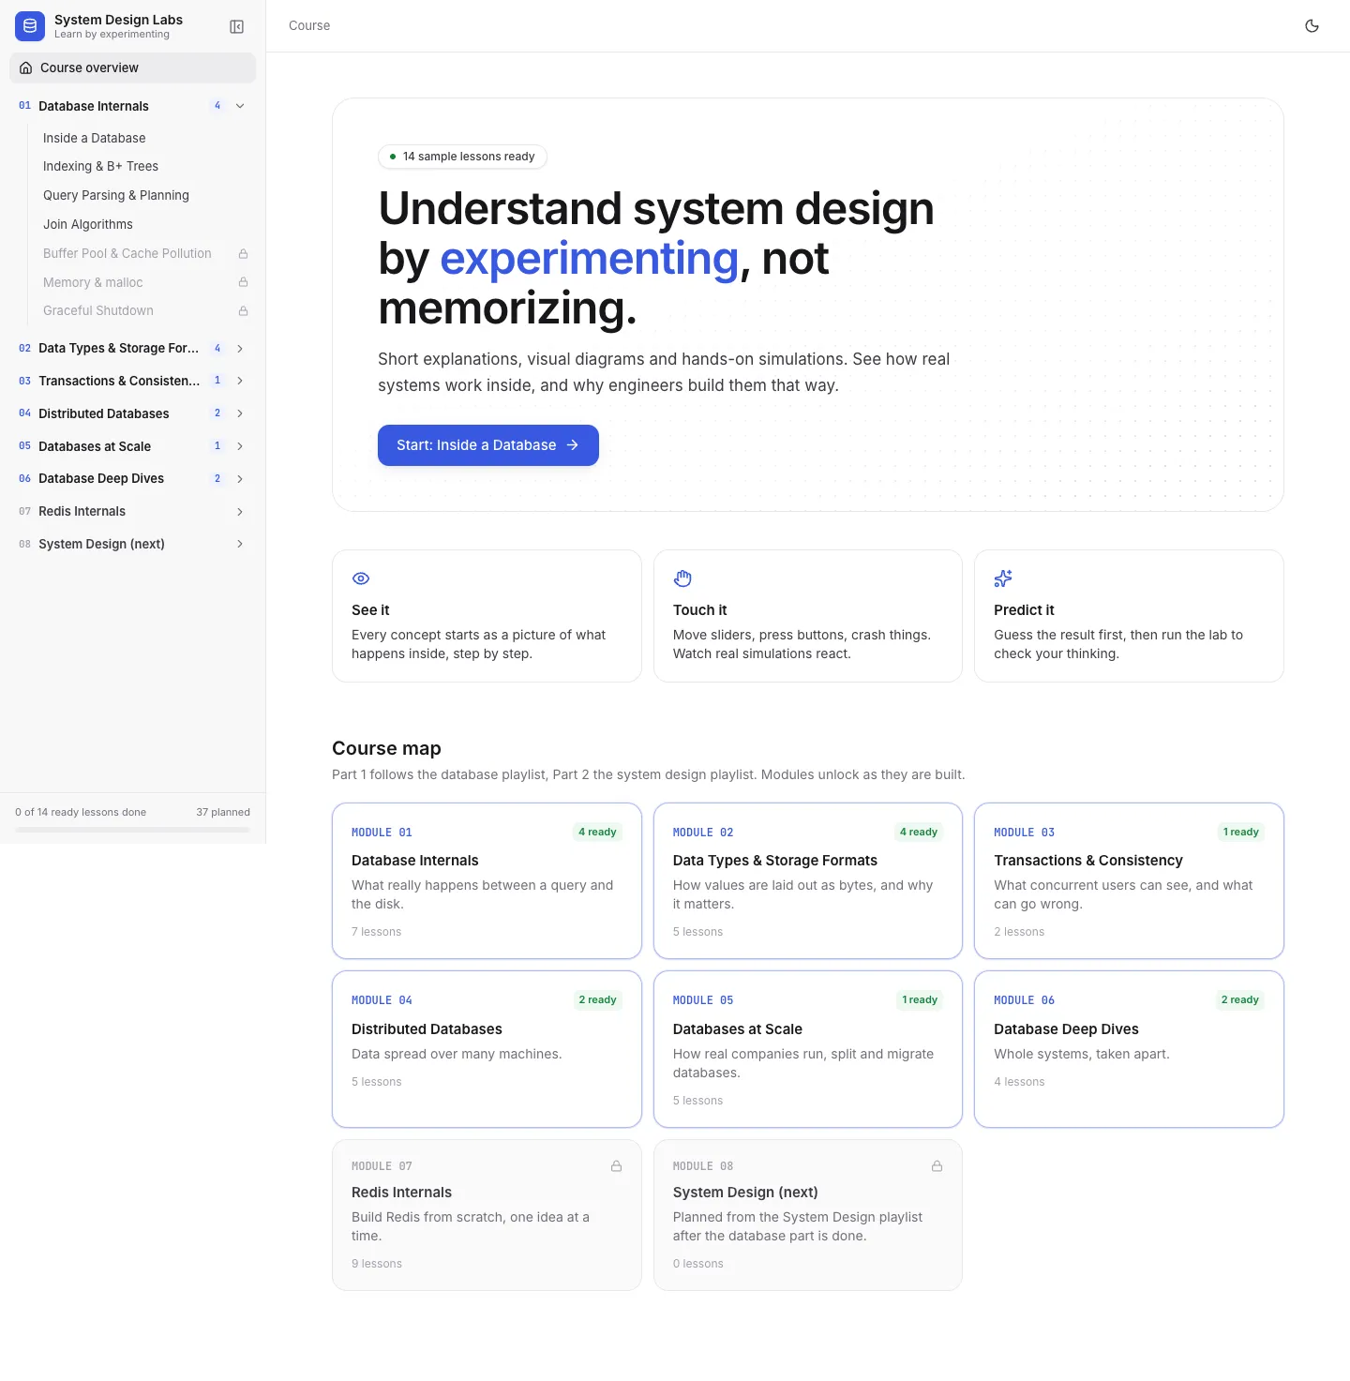Click the 0 of 14 ready lessons done text
The width and height of the screenshot is (1350, 1381).
pyautogui.click(x=81, y=812)
